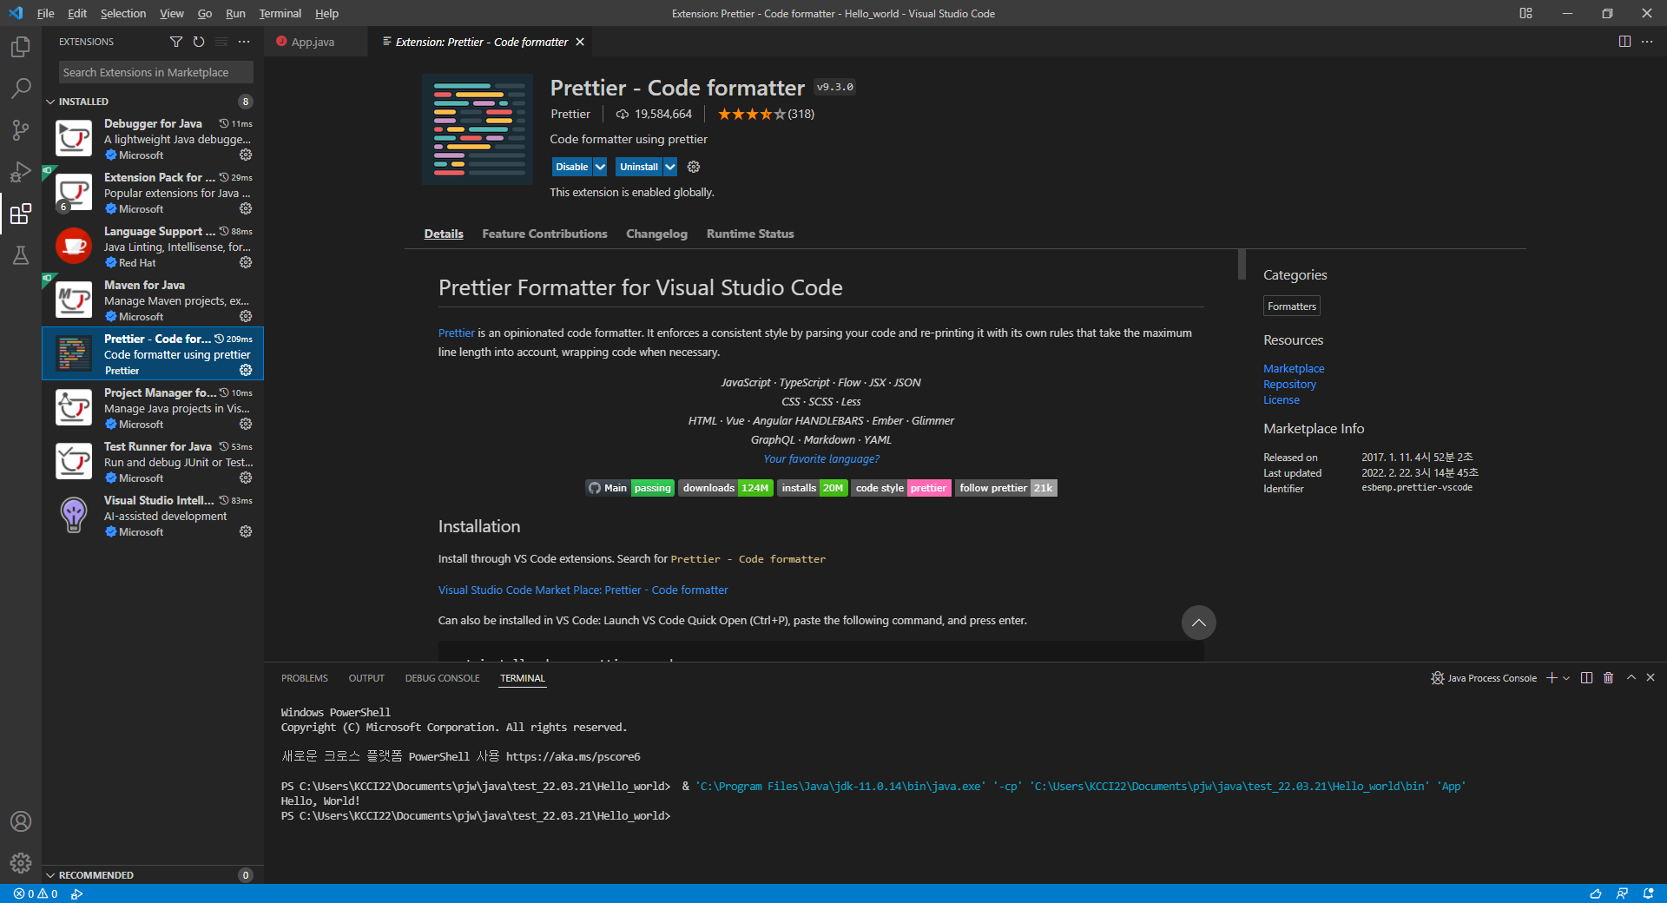The height and width of the screenshot is (903, 1667).
Task: Open manage gear for Language Support extension
Action: click(246, 262)
